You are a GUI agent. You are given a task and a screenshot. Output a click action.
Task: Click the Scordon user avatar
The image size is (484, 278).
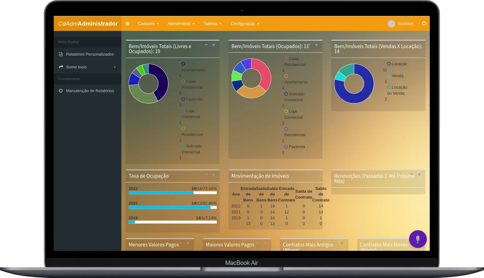tap(391, 24)
